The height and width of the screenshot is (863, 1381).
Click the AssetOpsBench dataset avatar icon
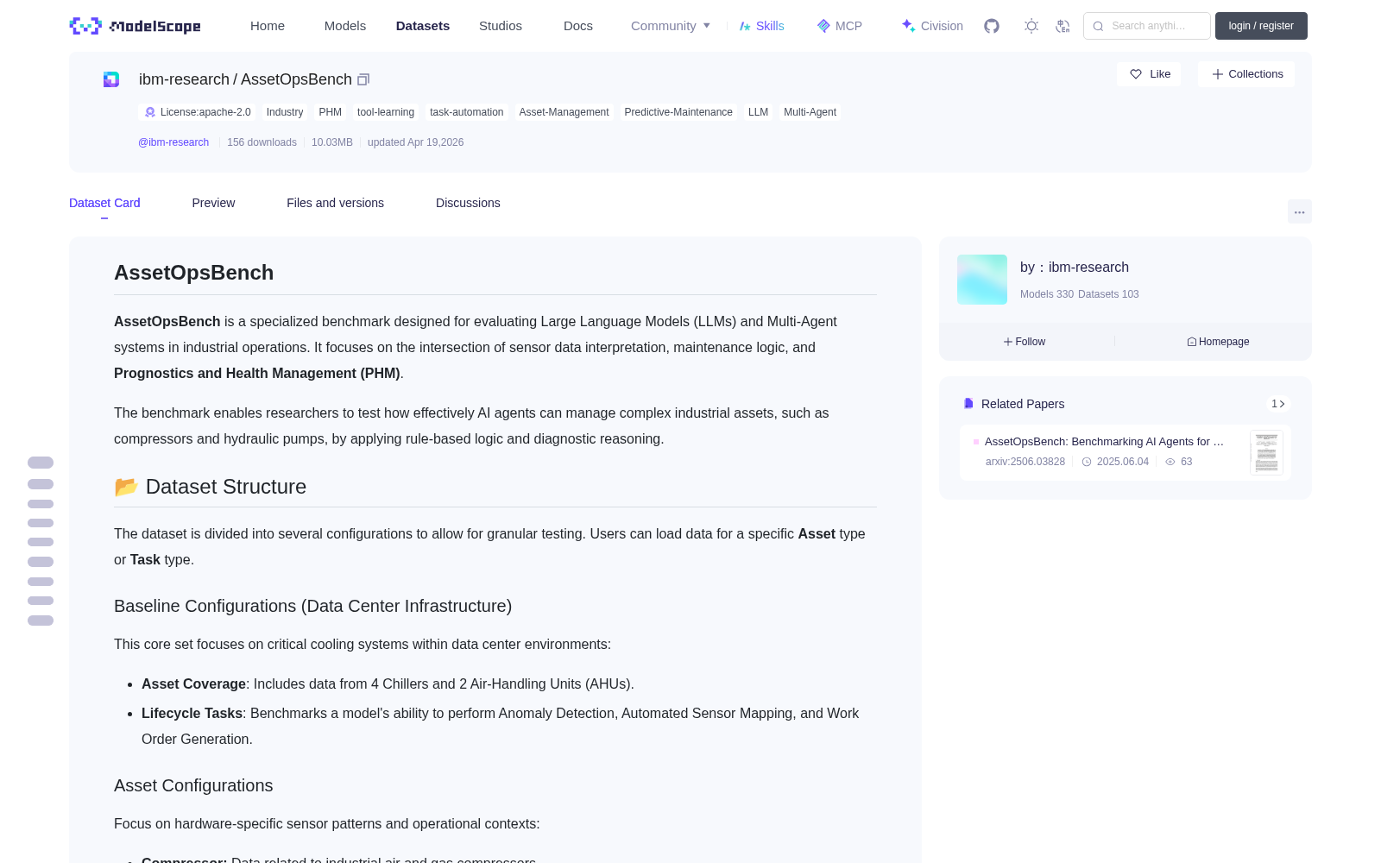tap(111, 79)
